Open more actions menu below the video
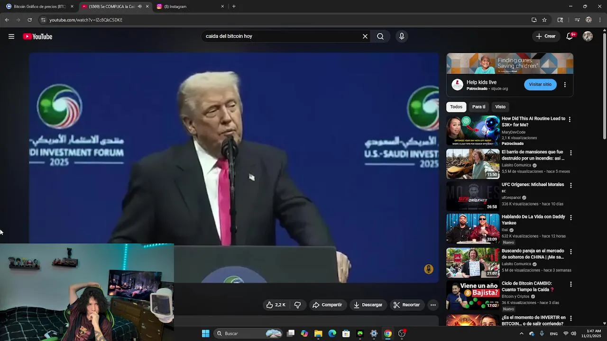Viewport: 607px width, 341px height. coord(433,305)
